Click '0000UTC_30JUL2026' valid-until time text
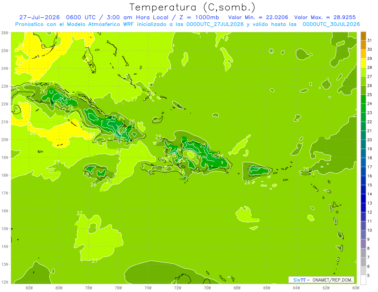This screenshot has width=378, height=292. [x=331, y=24]
